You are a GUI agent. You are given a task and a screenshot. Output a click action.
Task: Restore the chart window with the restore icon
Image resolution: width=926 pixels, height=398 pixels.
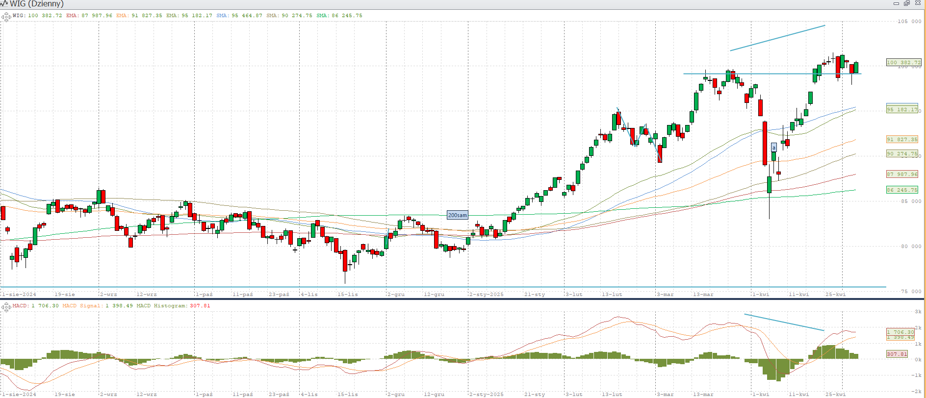click(906, 3)
